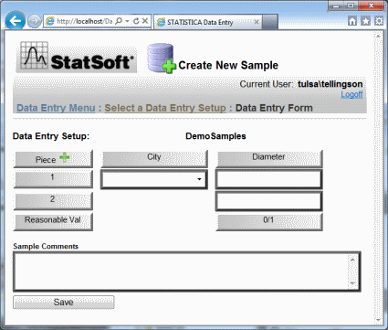Click the search magnifier in address bar

[x=120, y=21]
